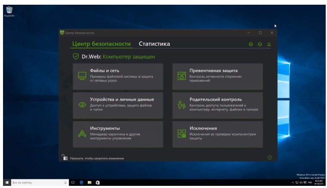
Task: Maximize the Dr.Web security center window
Action: [x=260, y=33]
